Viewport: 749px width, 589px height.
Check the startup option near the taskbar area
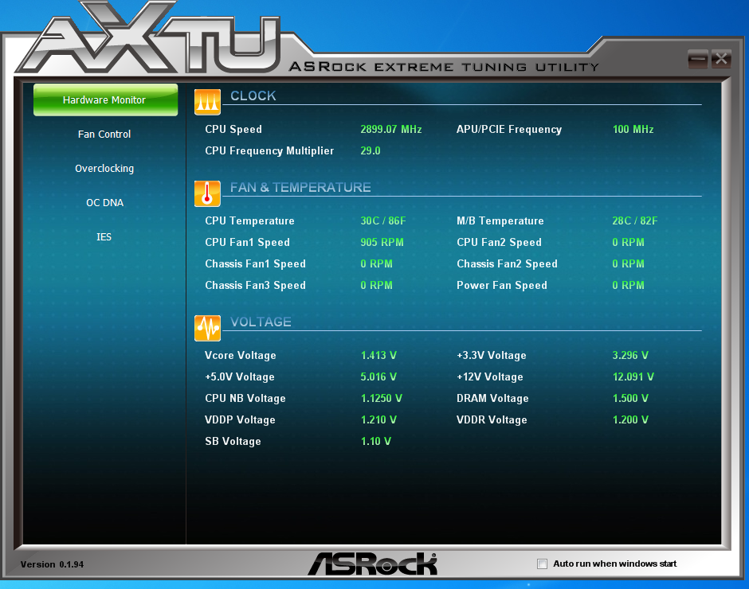coord(542,564)
